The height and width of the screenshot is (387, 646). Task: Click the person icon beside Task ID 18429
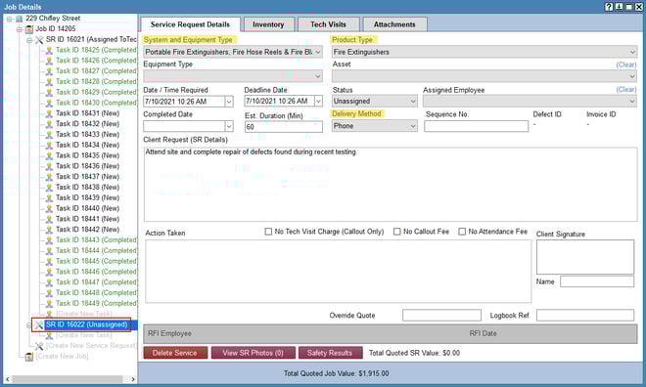[49, 93]
